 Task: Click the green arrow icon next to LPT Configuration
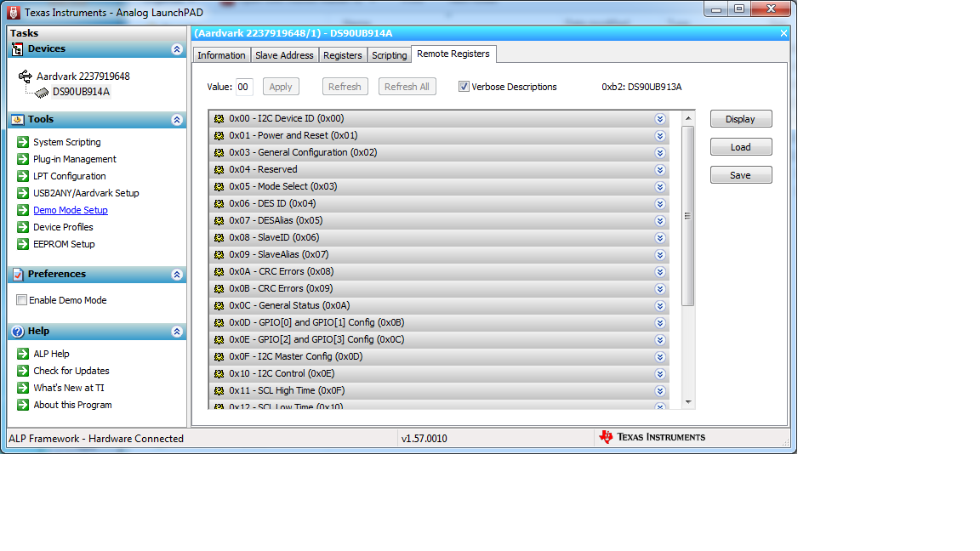[23, 176]
